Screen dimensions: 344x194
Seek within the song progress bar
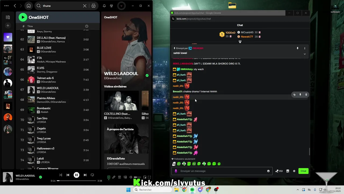(x=77, y=181)
